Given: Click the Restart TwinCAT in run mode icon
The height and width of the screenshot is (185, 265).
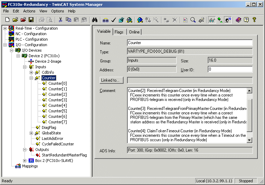Looking at the screenshot, I should (129, 20).
